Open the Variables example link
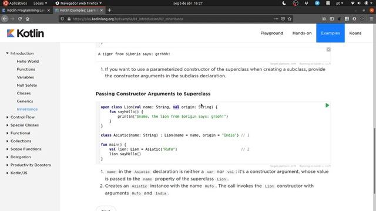 pos(25,77)
